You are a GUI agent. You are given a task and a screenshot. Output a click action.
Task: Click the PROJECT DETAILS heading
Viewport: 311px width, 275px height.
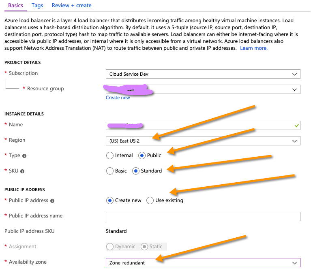tap(23, 63)
